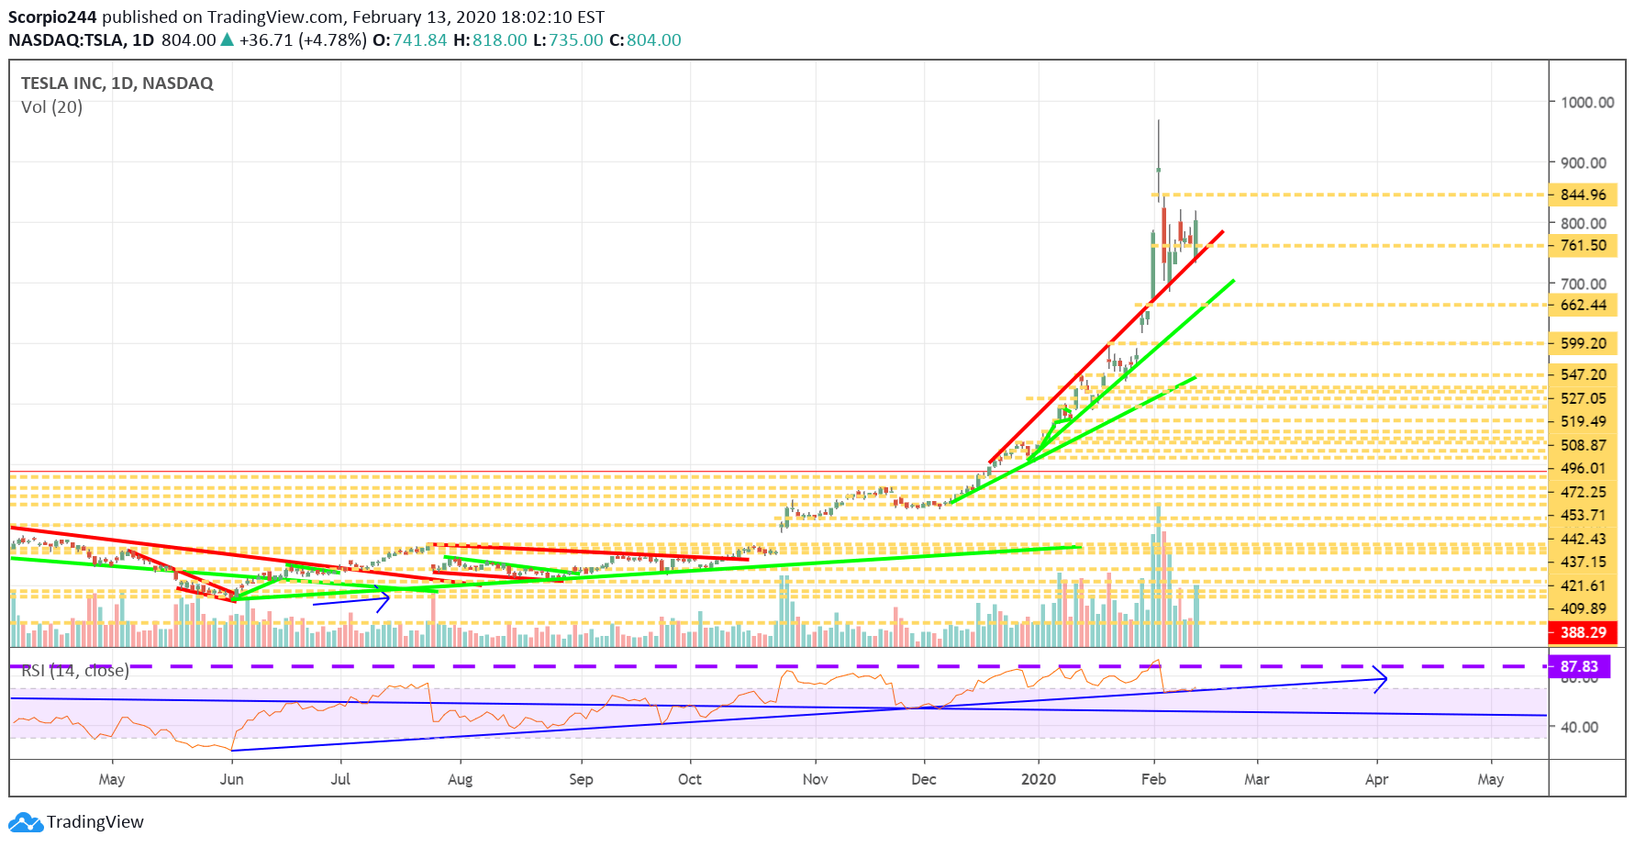This screenshot has width=1635, height=847.
Task: Click the 40.00 RSI axis tick
Action: click(x=1580, y=727)
